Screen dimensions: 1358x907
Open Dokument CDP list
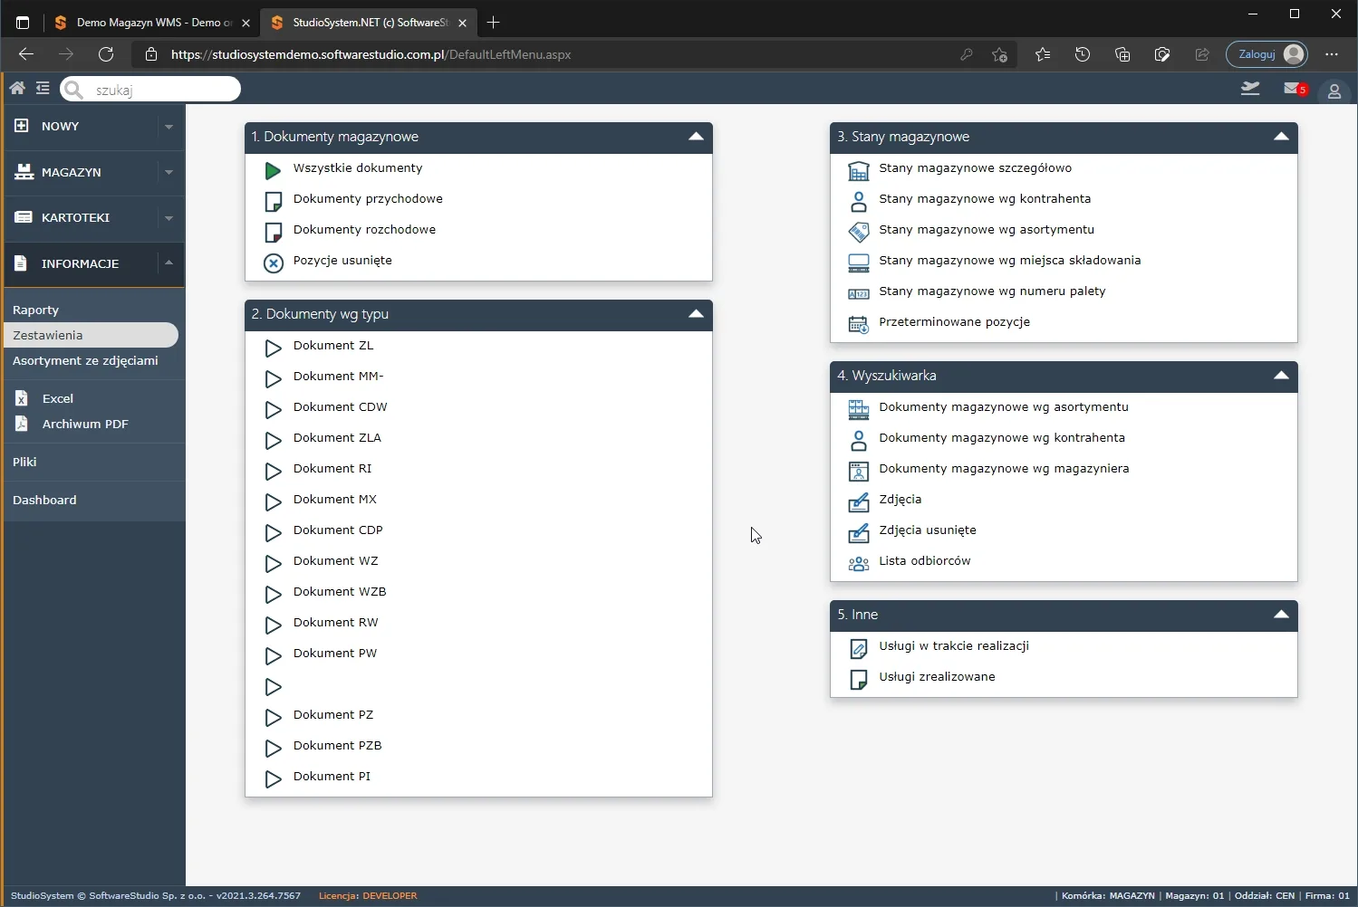[338, 530]
